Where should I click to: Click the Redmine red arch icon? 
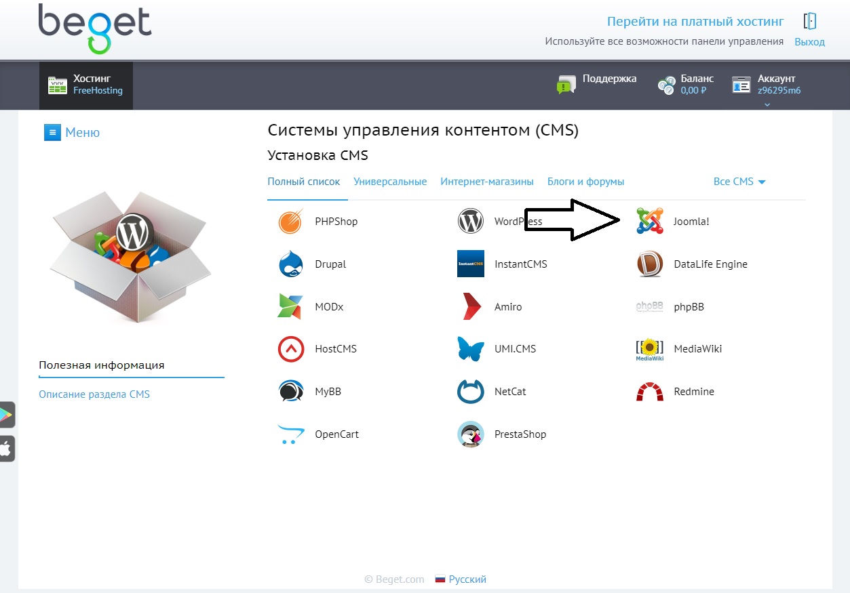pyautogui.click(x=650, y=392)
